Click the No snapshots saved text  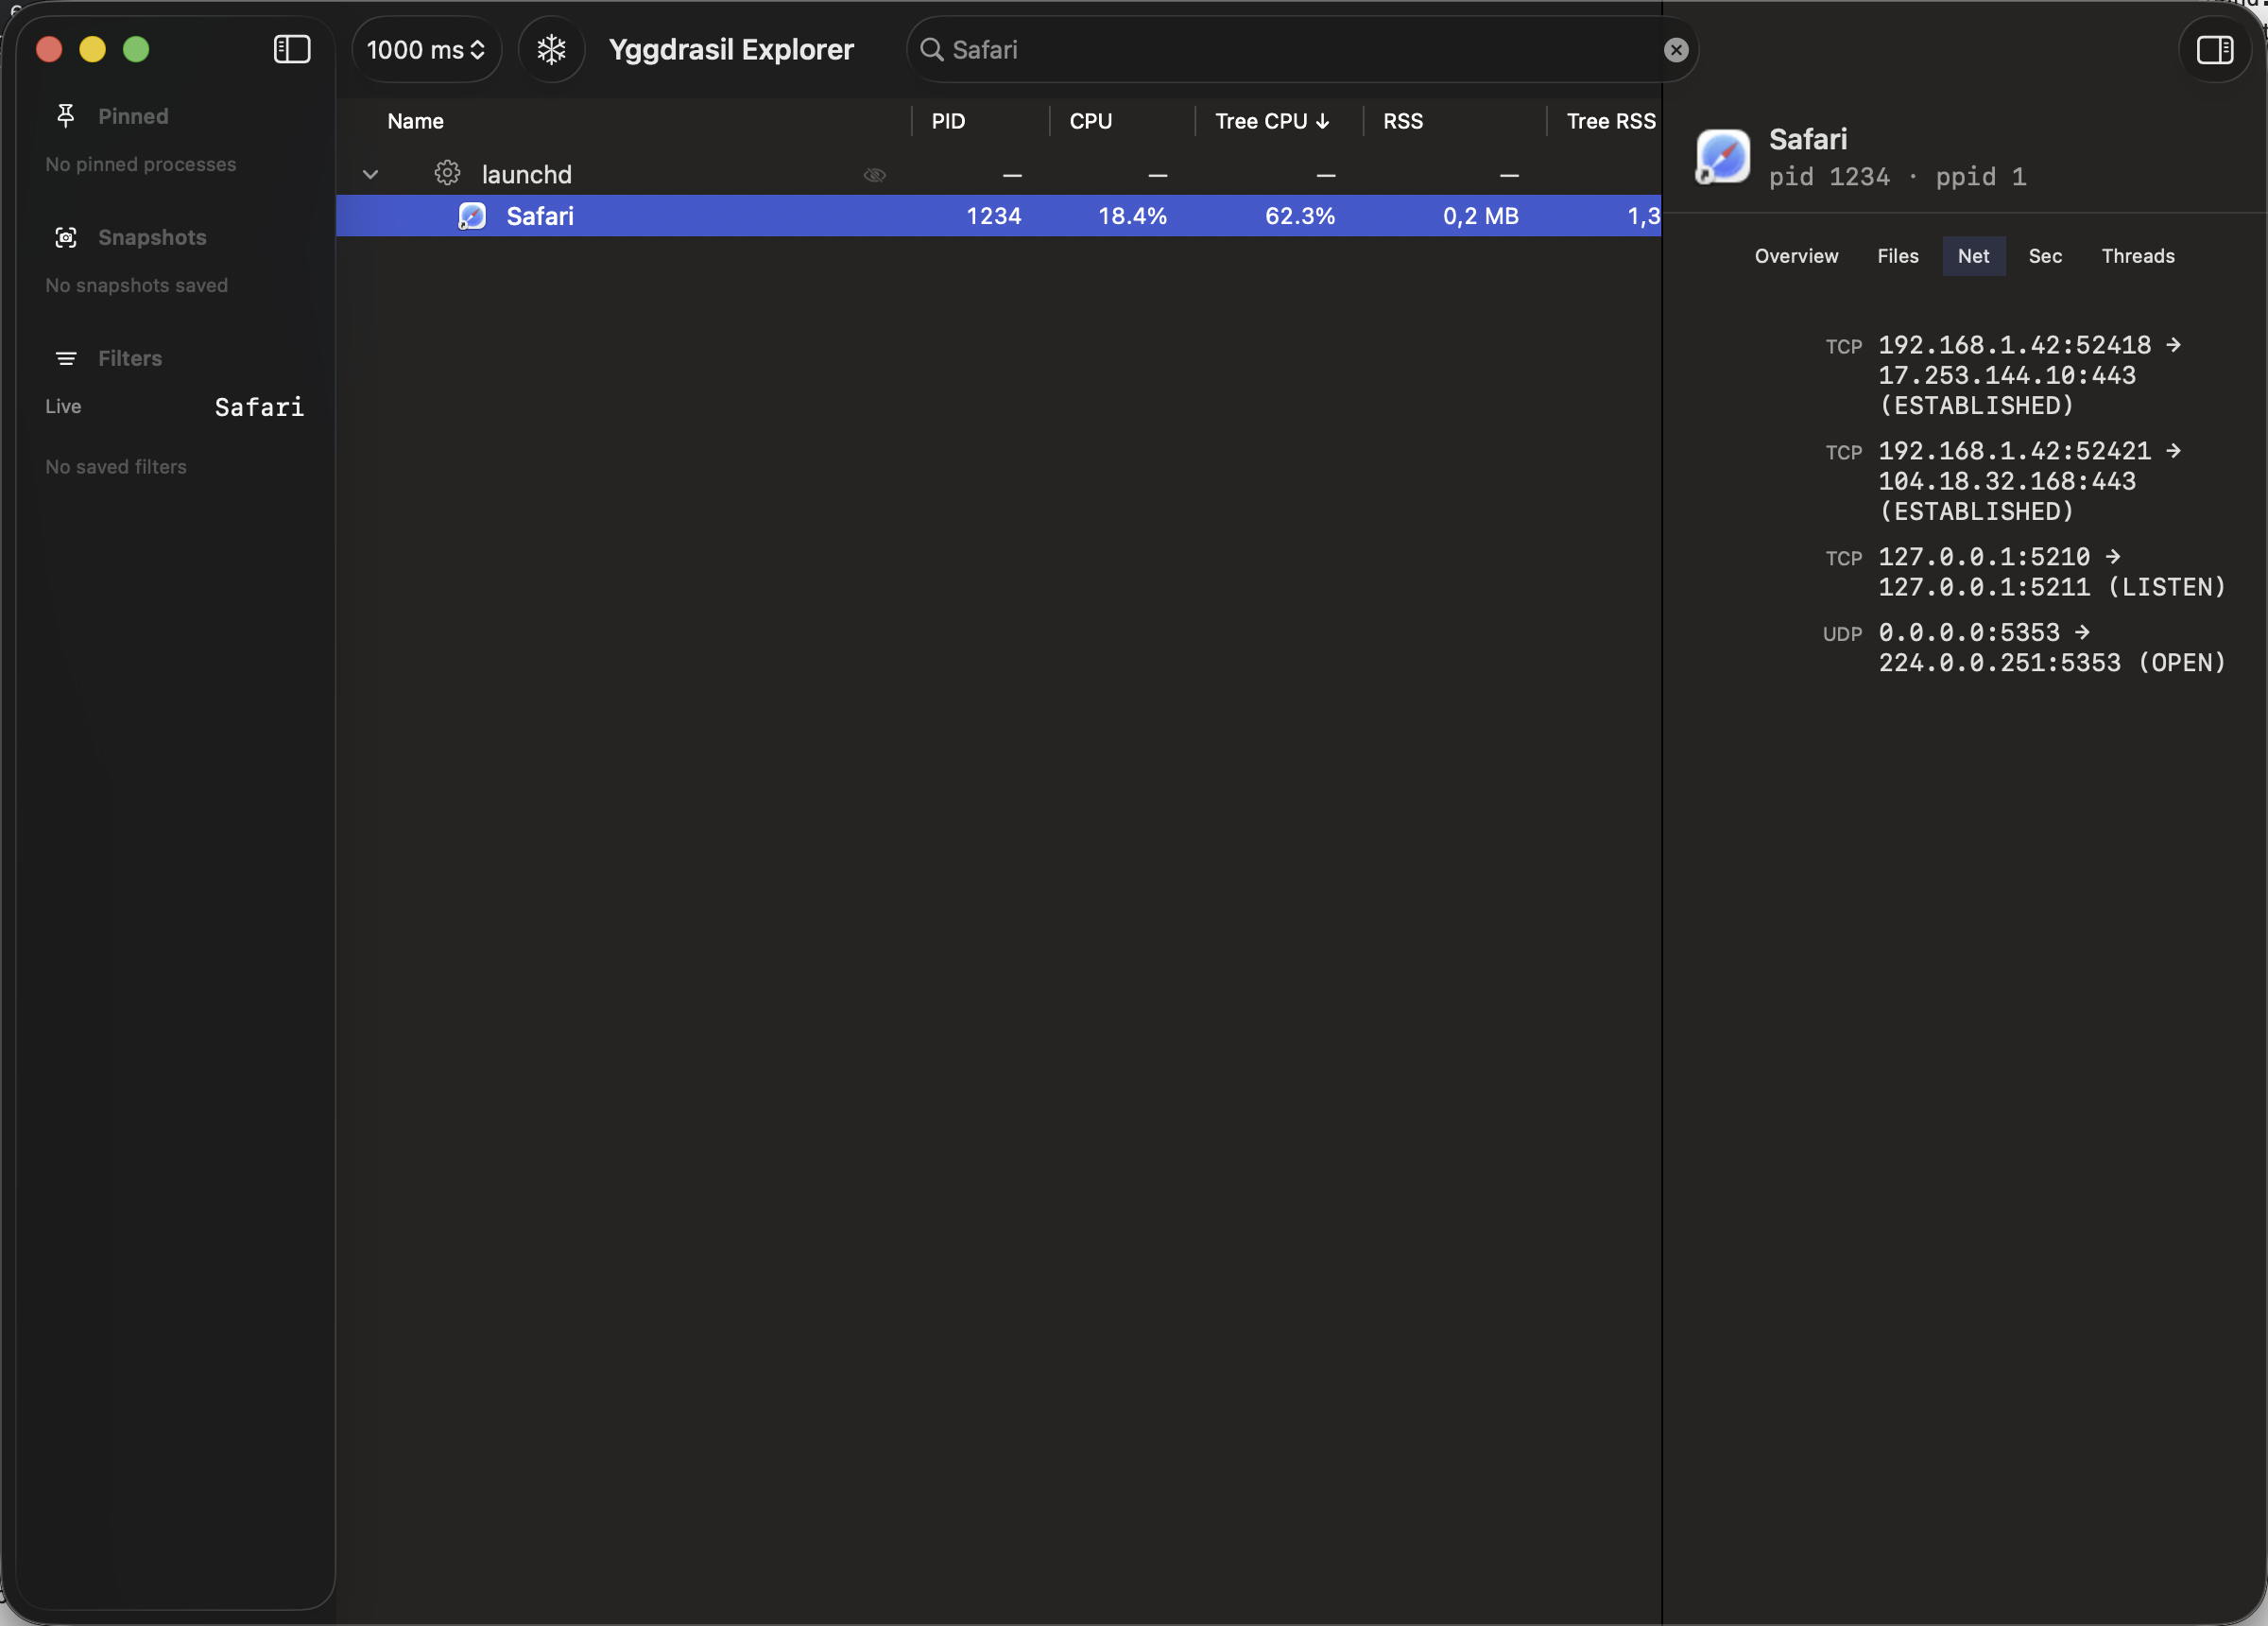pos(137,285)
